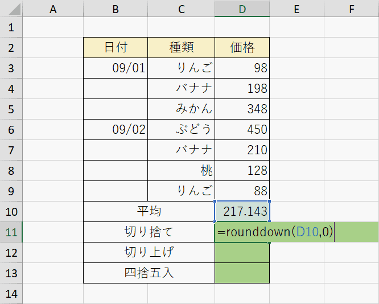Select cell A1
Screen dimensions: 379x304
click(53, 27)
